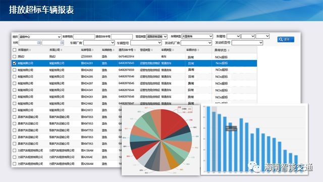
Task: Select NOx超标 status in KDA202 row
Action: tap(222, 70)
